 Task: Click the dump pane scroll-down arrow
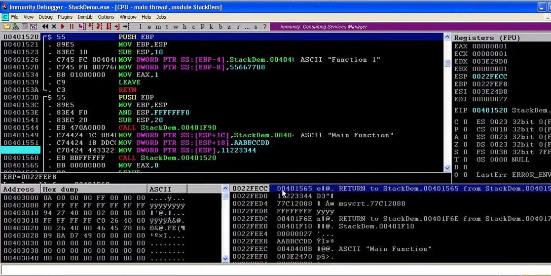(x=225, y=259)
